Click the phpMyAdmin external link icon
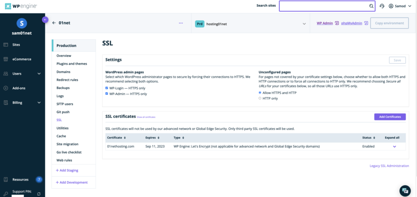Image resolution: width=417 pixels, height=197 pixels. [366, 23]
